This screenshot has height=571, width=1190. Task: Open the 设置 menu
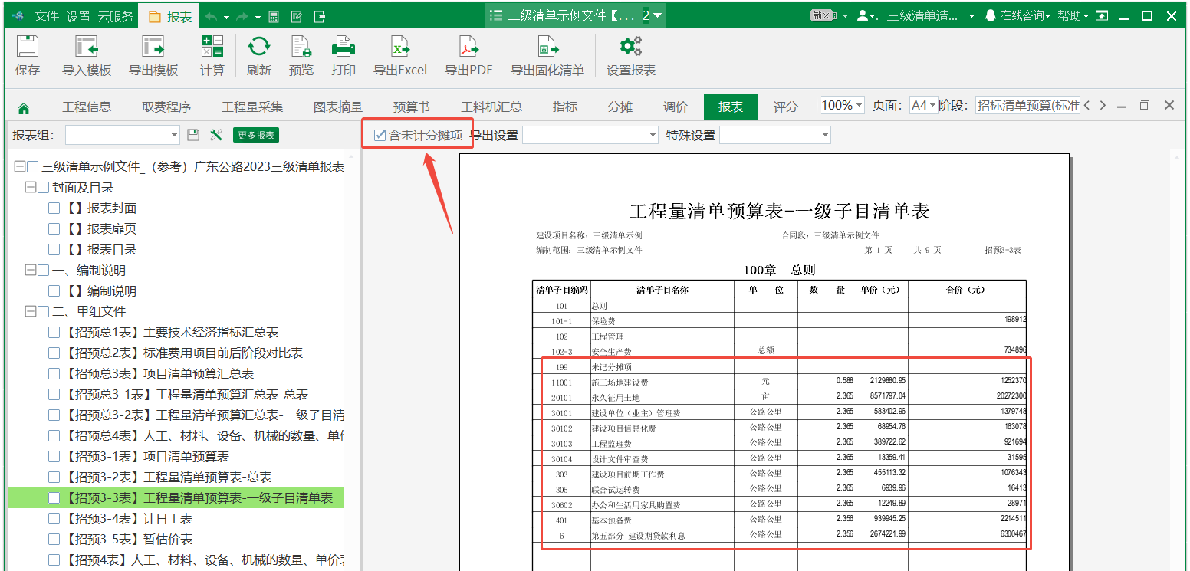point(78,16)
